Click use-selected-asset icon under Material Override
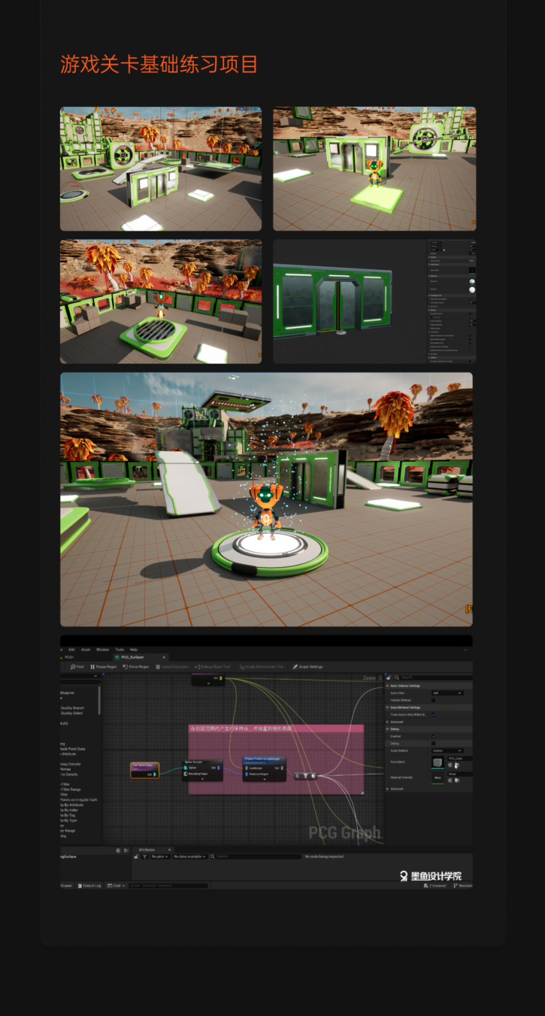 (x=450, y=780)
